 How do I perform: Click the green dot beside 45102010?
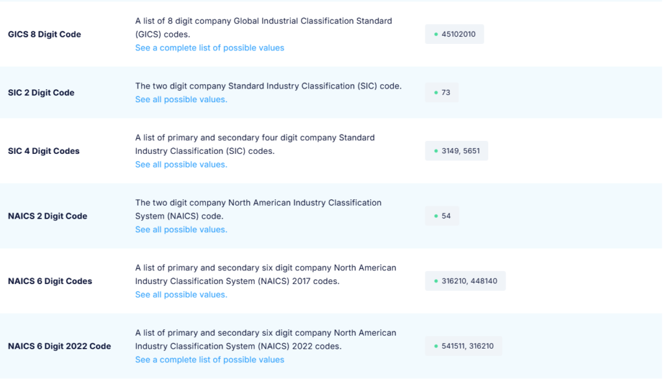(x=436, y=34)
